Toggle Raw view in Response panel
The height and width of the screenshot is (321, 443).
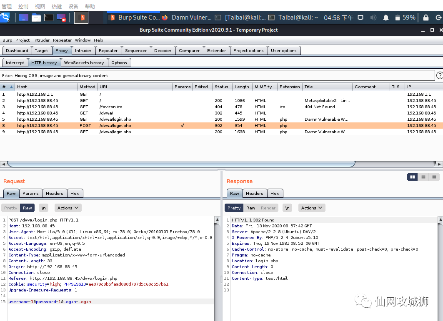pos(251,208)
